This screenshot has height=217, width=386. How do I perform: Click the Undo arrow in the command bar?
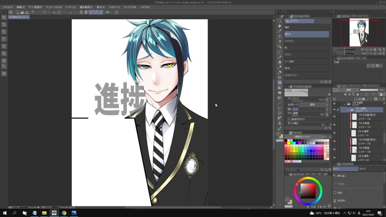pyautogui.click(x=33, y=12)
